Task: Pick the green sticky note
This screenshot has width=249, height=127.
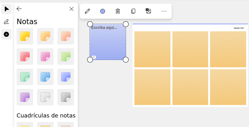Action: point(66,57)
